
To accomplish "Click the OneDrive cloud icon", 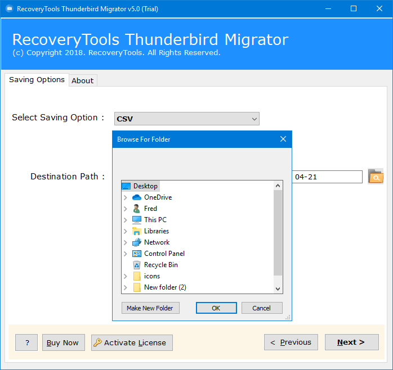I will click(x=137, y=197).
